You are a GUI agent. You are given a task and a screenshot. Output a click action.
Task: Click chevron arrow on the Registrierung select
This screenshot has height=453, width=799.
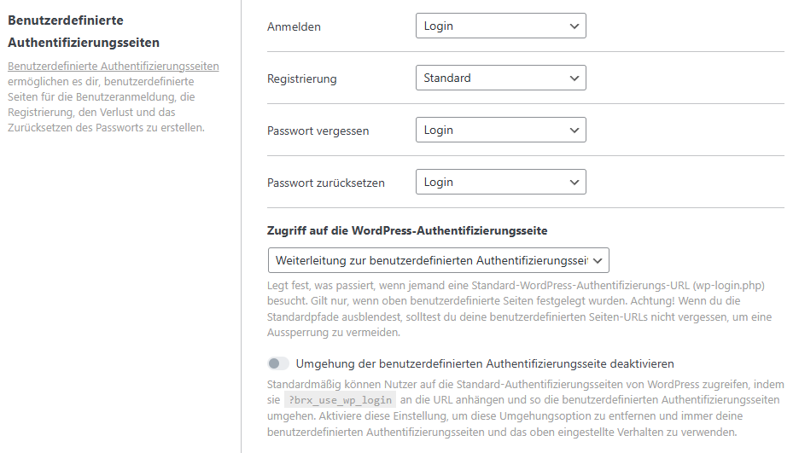(574, 78)
